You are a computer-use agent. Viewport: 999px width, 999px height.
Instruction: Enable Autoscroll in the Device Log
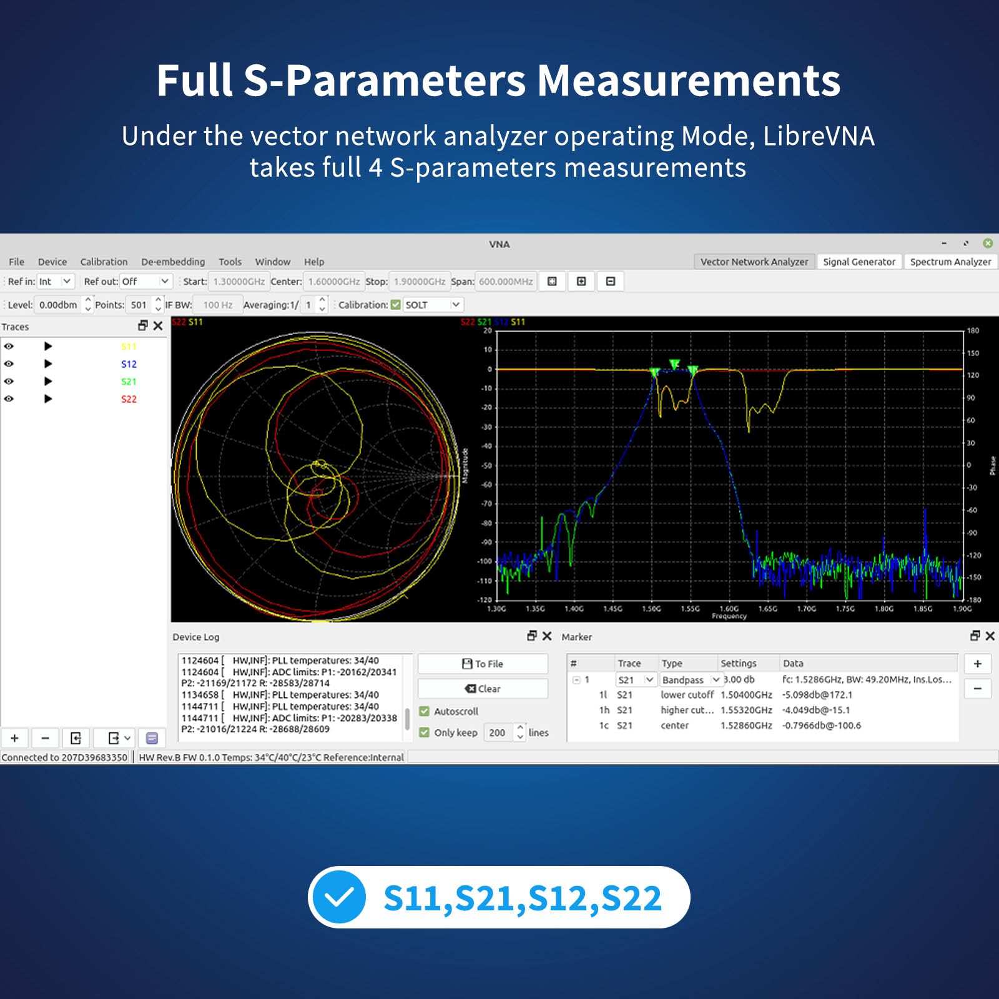coord(424,711)
